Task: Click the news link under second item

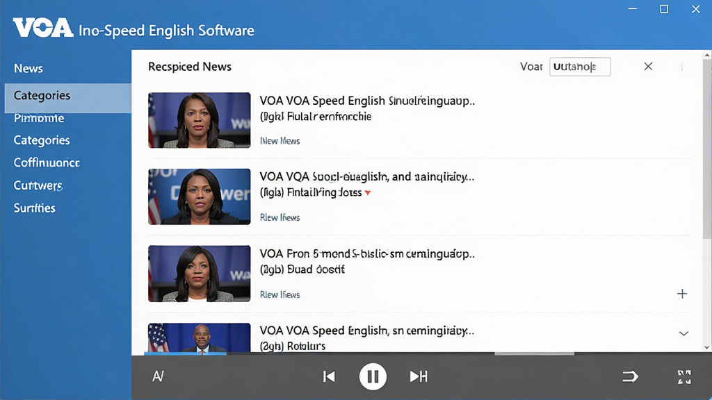Action: click(x=280, y=217)
